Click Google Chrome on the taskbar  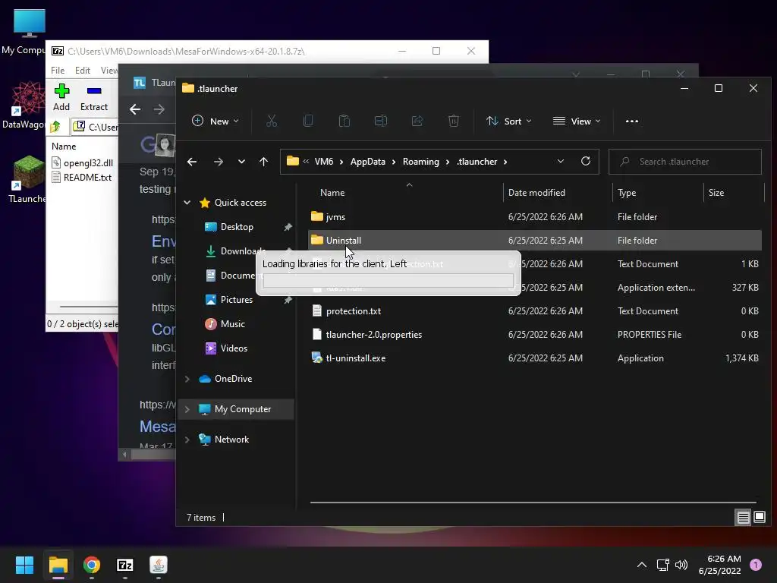coord(92,565)
